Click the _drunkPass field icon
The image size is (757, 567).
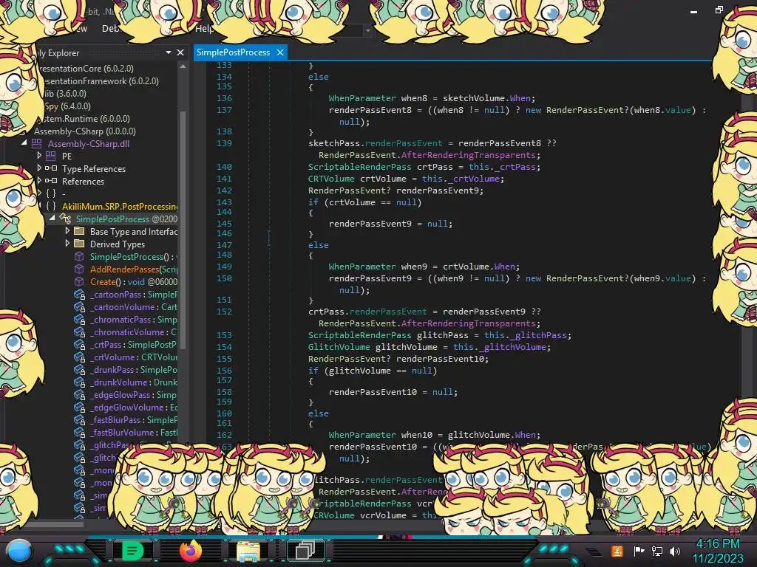pyautogui.click(x=79, y=369)
